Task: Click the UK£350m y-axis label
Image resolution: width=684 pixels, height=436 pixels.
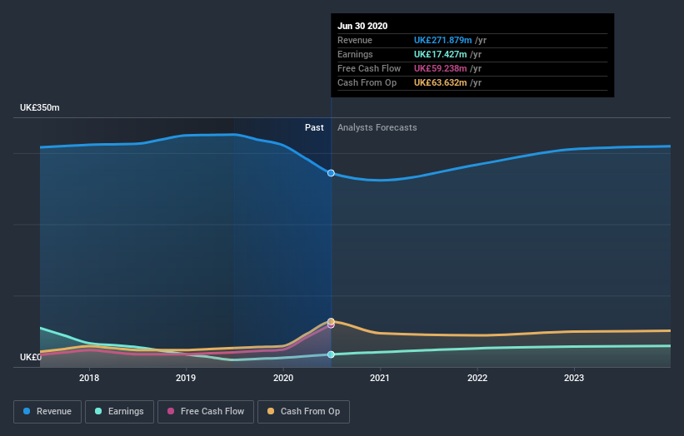Action: [x=40, y=107]
